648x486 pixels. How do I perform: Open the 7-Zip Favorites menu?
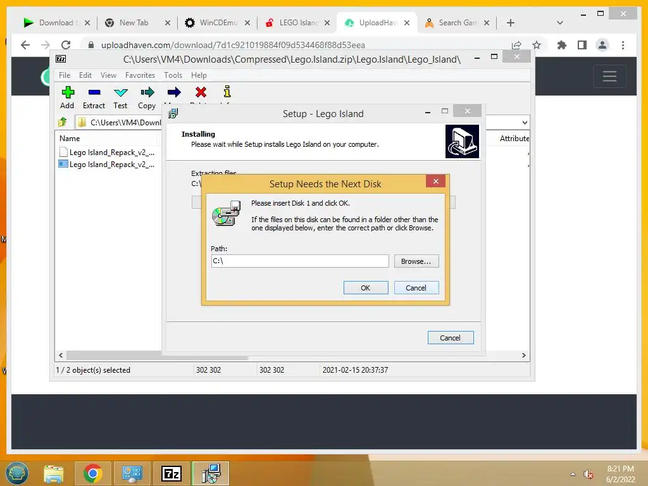tap(140, 75)
